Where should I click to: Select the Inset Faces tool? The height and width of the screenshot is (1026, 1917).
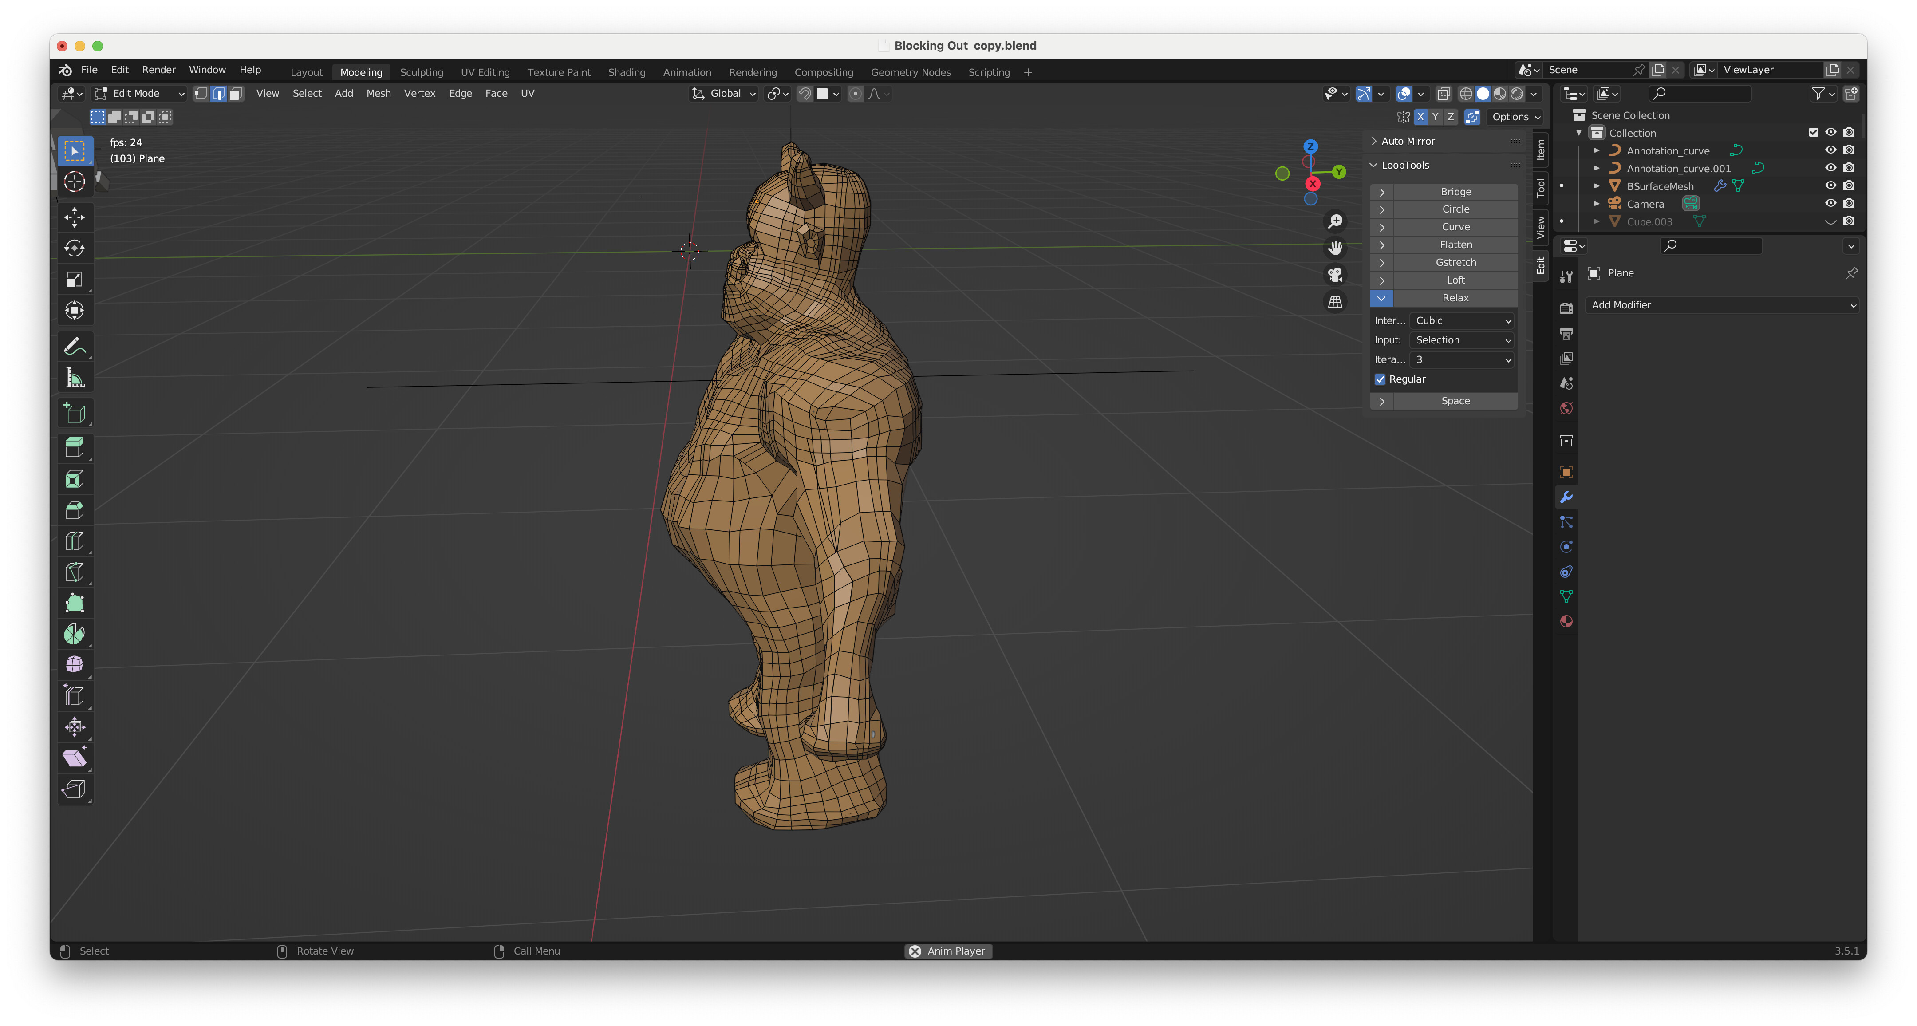[x=75, y=478]
